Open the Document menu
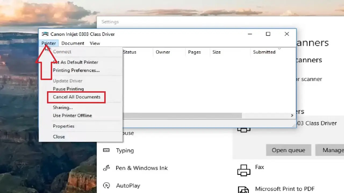 (73, 43)
